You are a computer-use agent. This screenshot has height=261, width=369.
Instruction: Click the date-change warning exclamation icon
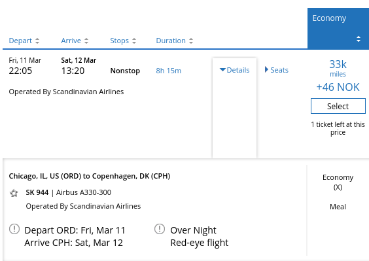click(x=14, y=229)
